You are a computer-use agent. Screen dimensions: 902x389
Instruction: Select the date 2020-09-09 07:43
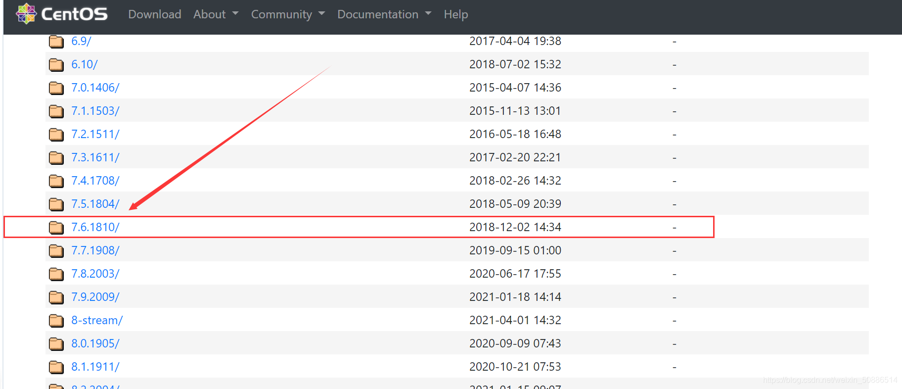coord(515,343)
